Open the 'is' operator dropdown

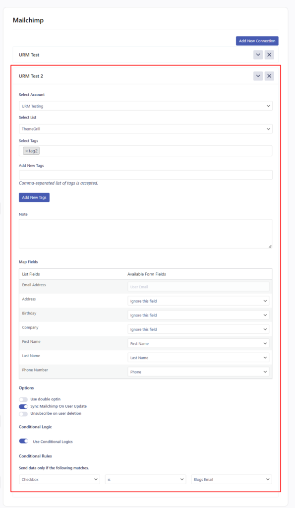tap(145, 480)
